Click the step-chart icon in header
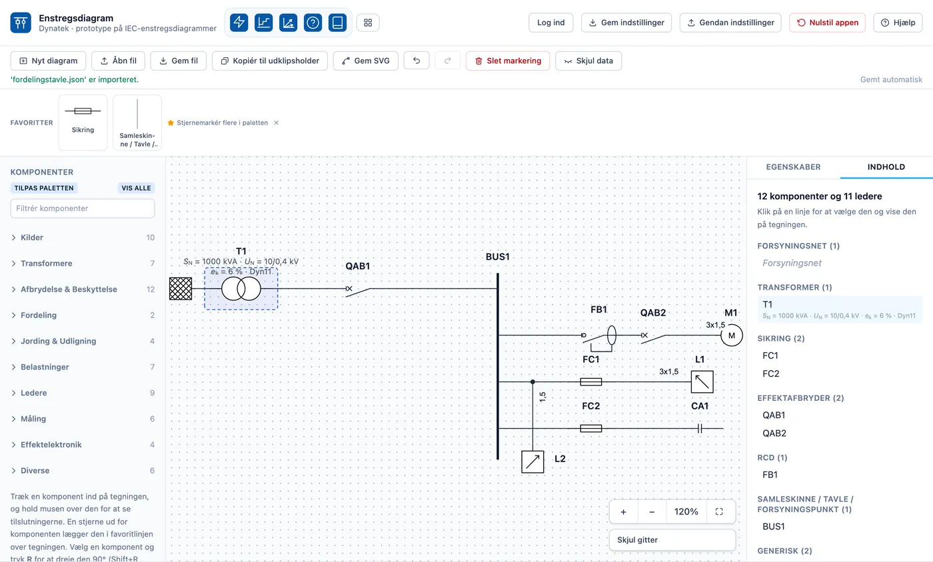This screenshot has height=562, width=933. 264,23
